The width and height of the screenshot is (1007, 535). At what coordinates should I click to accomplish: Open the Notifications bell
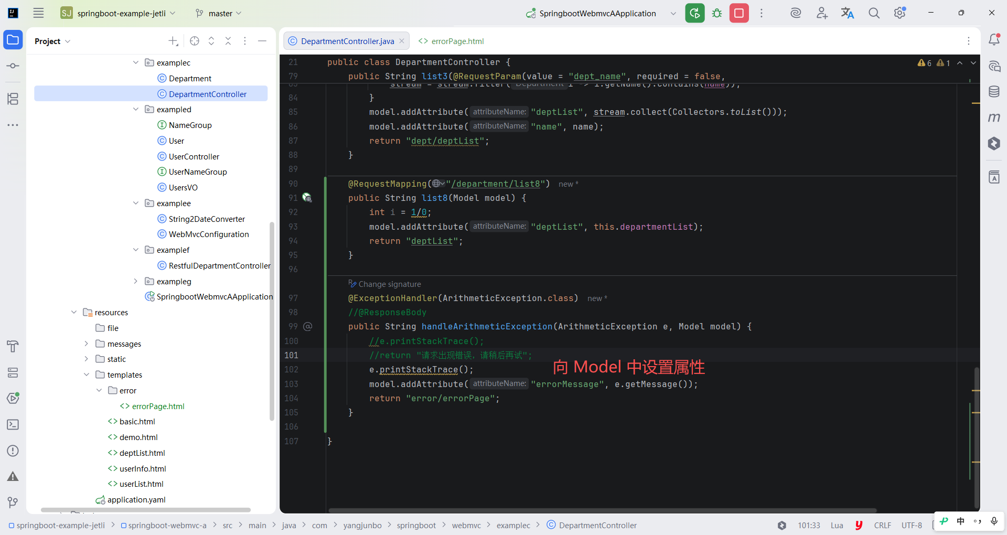pyautogui.click(x=994, y=39)
